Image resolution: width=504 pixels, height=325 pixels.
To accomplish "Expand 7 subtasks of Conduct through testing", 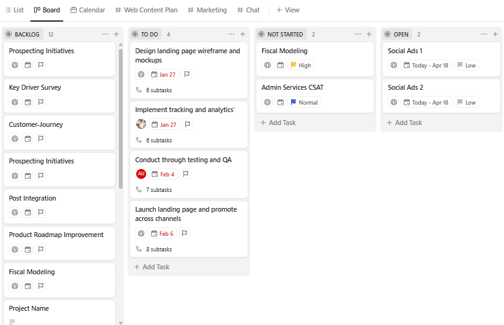I will [x=154, y=189].
